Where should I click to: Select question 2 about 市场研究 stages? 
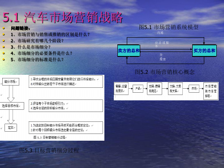click(x=37, y=41)
